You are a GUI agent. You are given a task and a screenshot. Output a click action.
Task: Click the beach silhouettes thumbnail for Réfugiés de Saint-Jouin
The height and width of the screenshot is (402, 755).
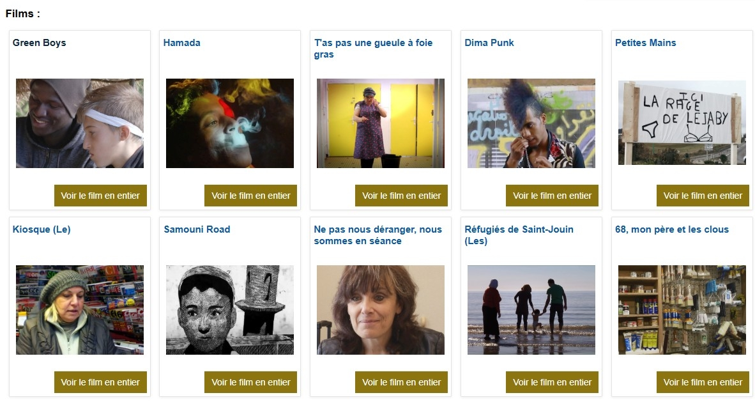[x=531, y=310]
